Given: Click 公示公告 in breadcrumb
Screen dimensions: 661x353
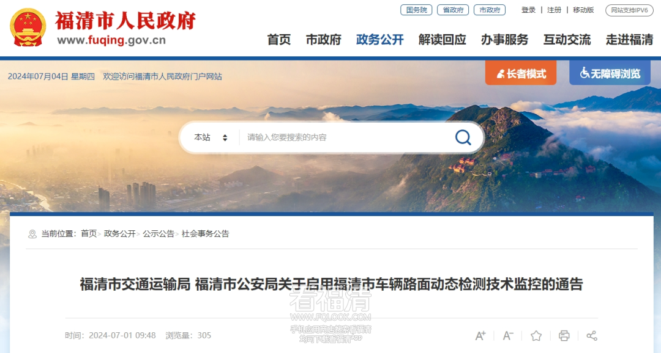Looking at the screenshot, I should coord(158,234).
